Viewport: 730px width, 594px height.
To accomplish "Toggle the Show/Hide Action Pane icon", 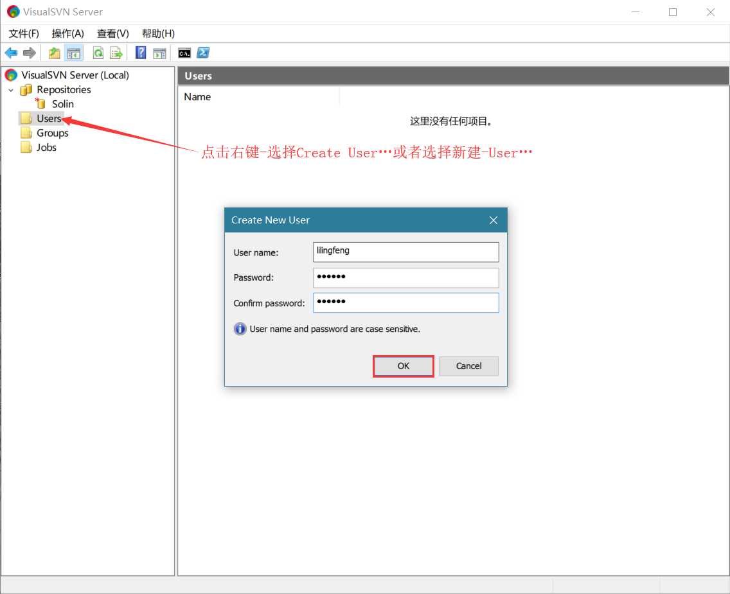I will (x=159, y=53).
